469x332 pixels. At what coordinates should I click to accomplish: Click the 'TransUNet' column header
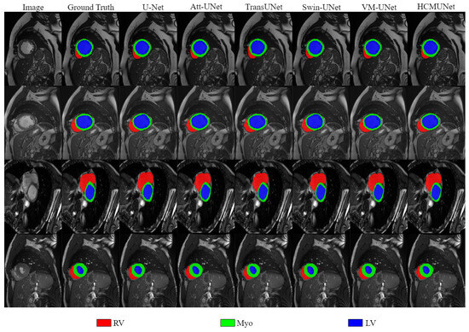point(263,7)
